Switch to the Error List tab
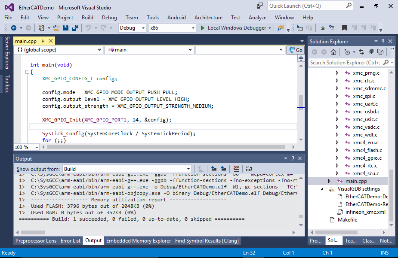Screen dimensions: 398x258 point(71,240)
